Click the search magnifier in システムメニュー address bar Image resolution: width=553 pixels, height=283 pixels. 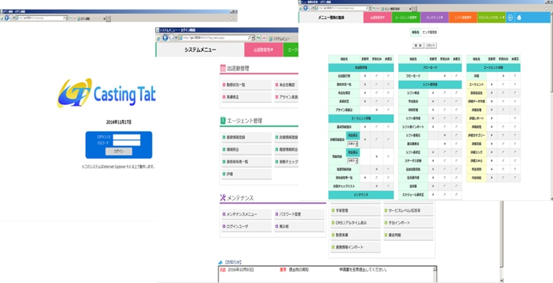coord(250,37)
